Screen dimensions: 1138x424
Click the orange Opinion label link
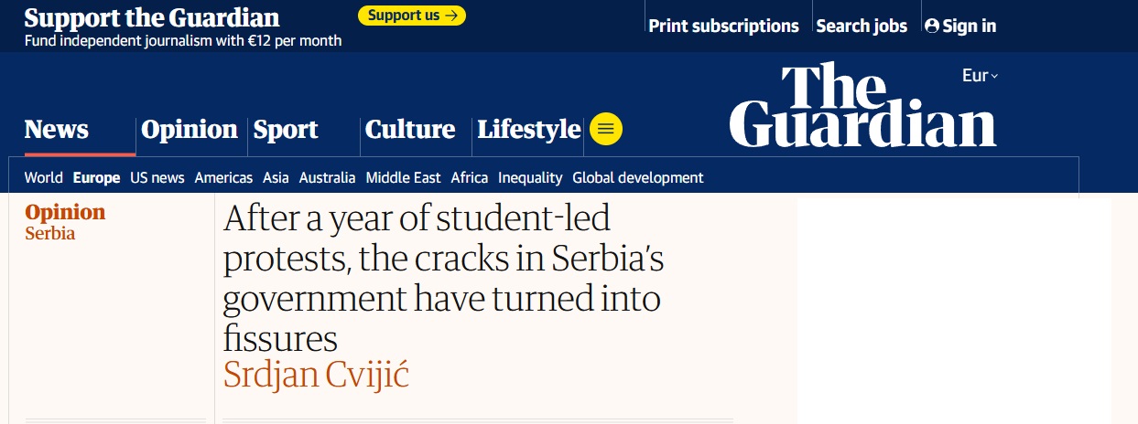[65, 213]
